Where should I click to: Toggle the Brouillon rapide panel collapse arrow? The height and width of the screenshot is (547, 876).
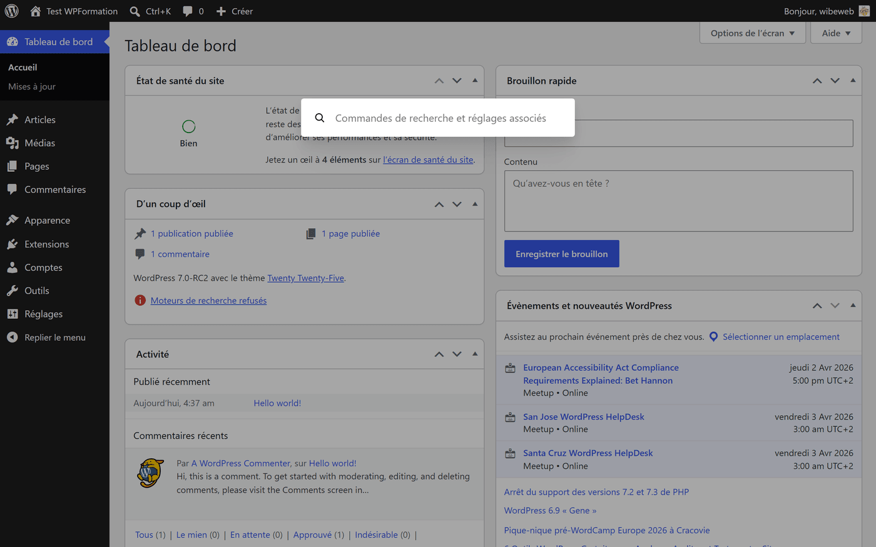853,81
